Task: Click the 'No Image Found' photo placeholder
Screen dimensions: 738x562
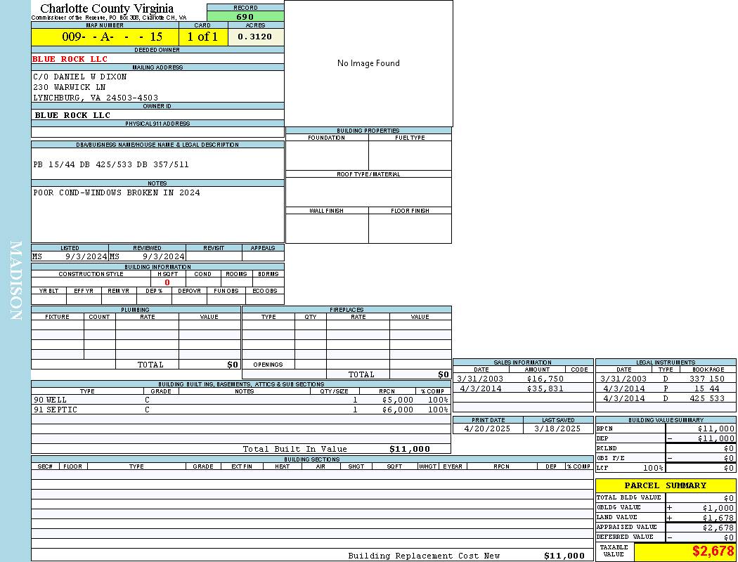Action: pyautogui.click(x=368, y=63)
